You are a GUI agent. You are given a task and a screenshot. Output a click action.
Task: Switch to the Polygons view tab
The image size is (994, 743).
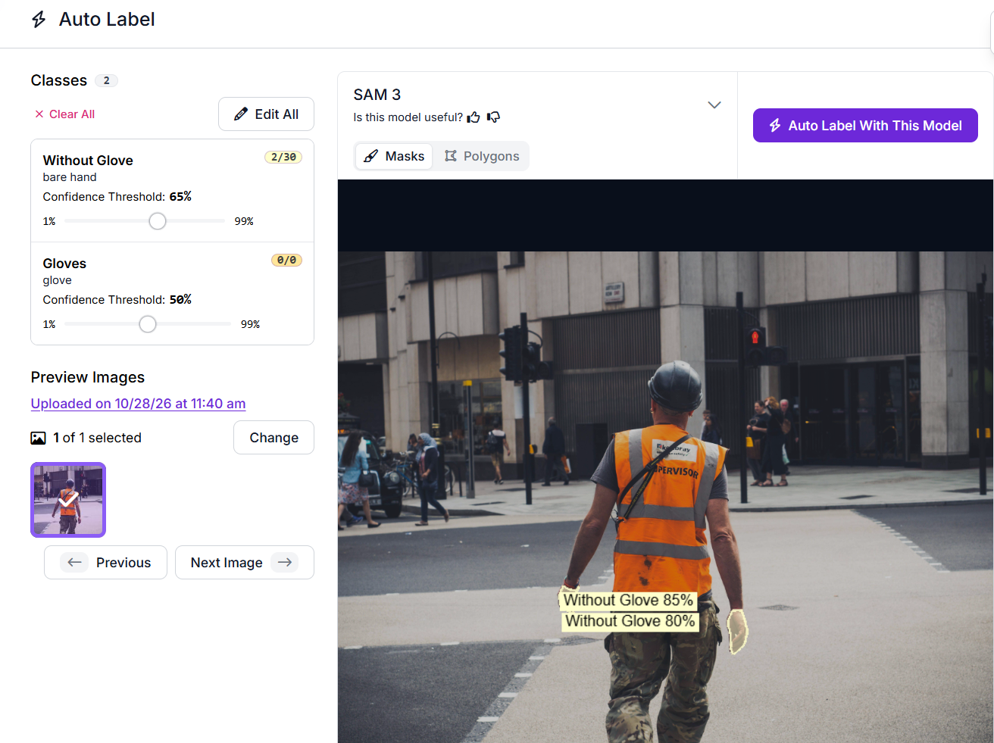click(x=482, y=156)
